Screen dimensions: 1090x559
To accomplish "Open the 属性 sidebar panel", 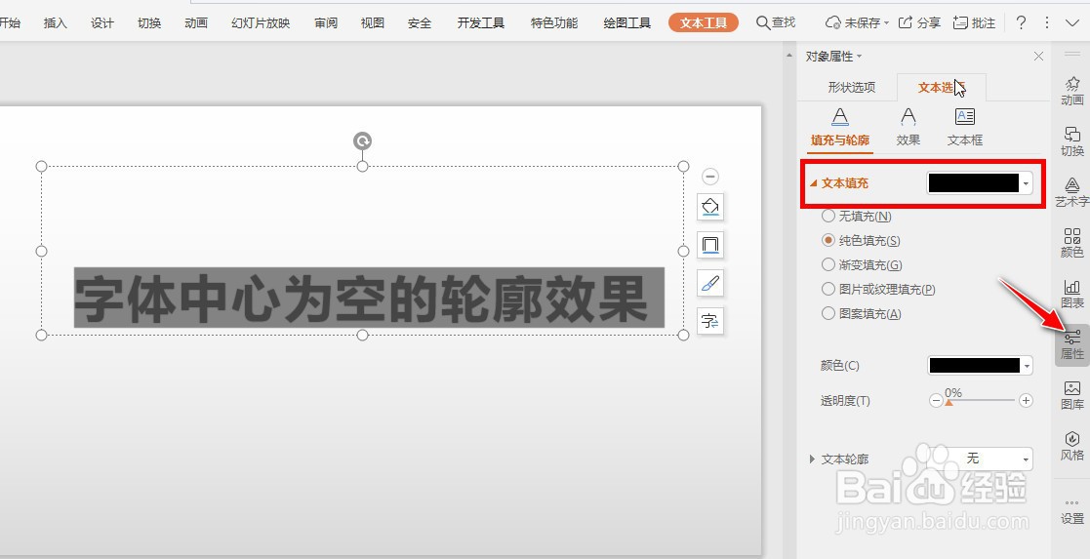I will click(x=1071, y=344).
